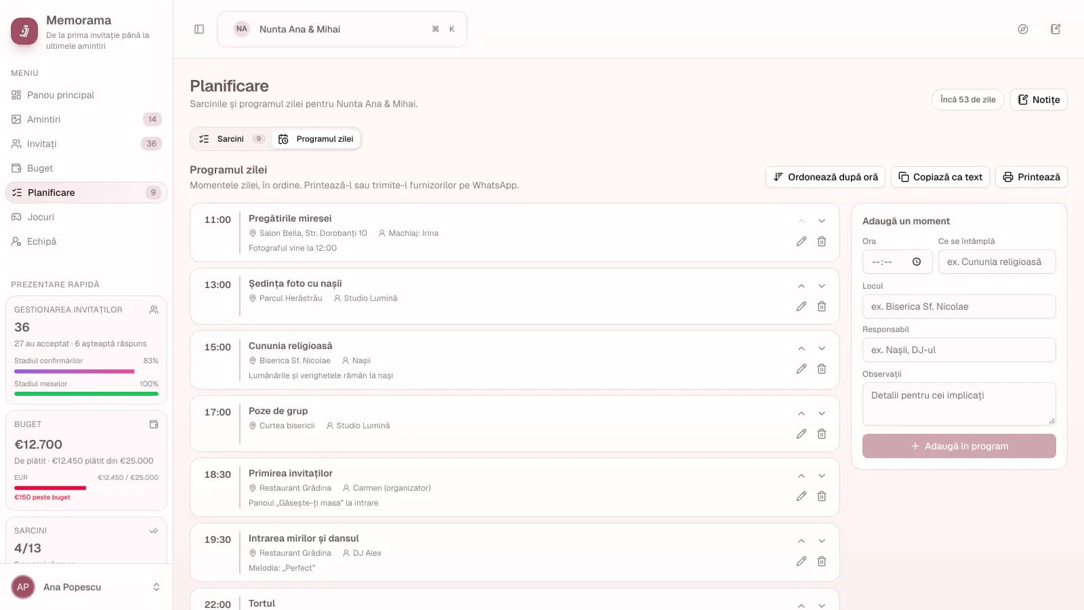The height and width of the screenshot is (610, 1084).
Task: Move Pregătirile miresei down
Action: pyautogui.click(x=822, y=221)
